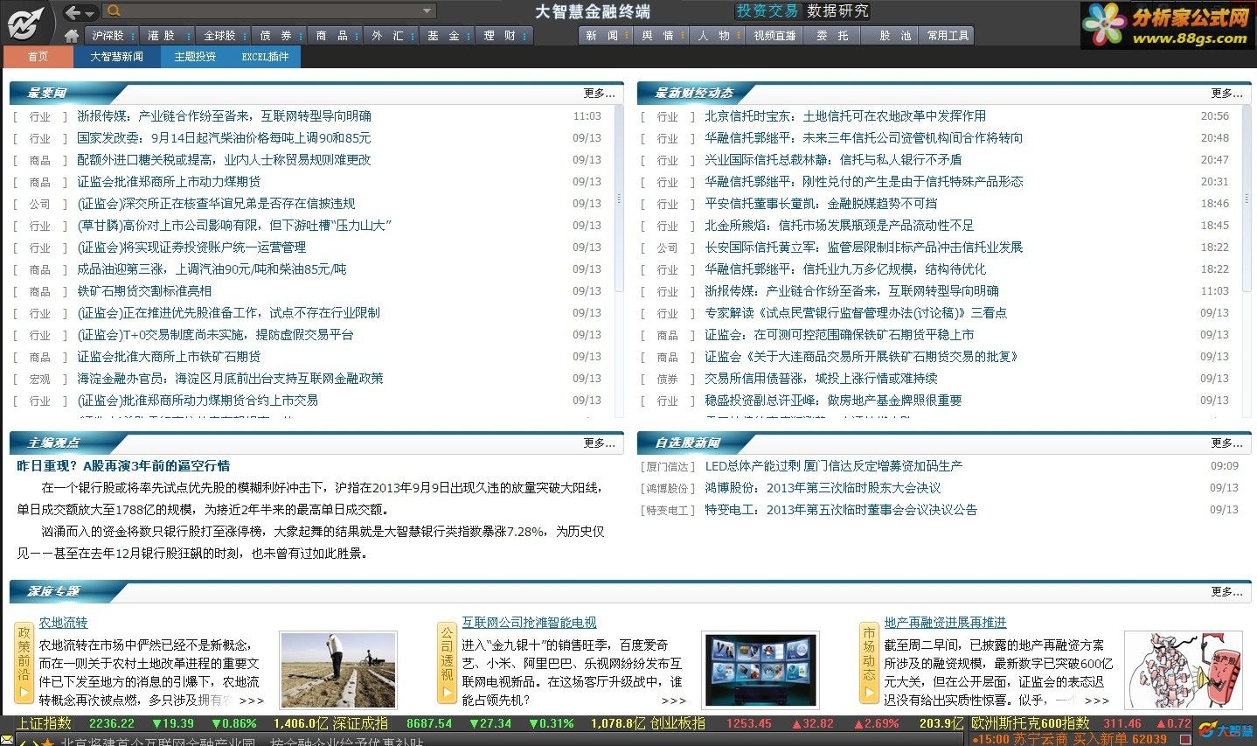This screenshot has height=746, width=1257.
Task: Switch to 数据研究 mode
Action: tap(837, 11)
